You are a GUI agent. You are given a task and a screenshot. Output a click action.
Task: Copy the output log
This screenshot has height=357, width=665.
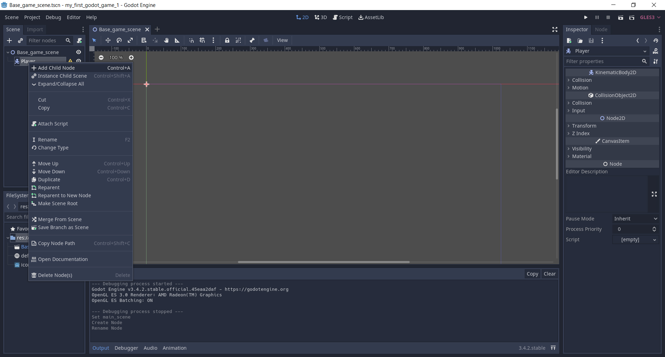tap(532, 274)
